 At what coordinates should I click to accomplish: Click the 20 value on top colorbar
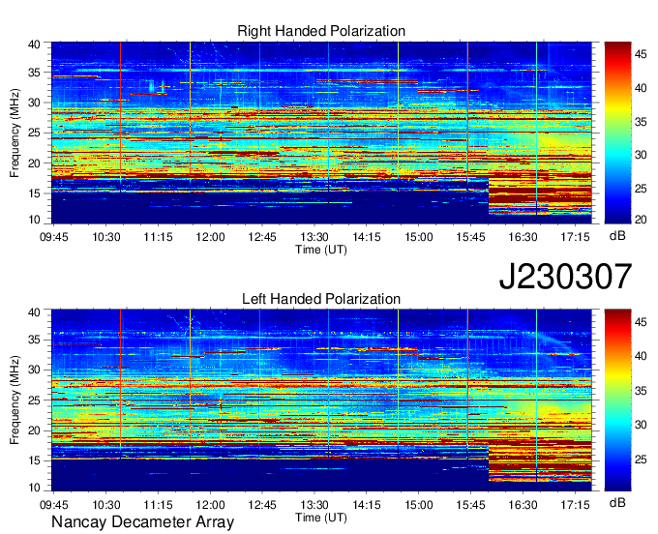641,220
